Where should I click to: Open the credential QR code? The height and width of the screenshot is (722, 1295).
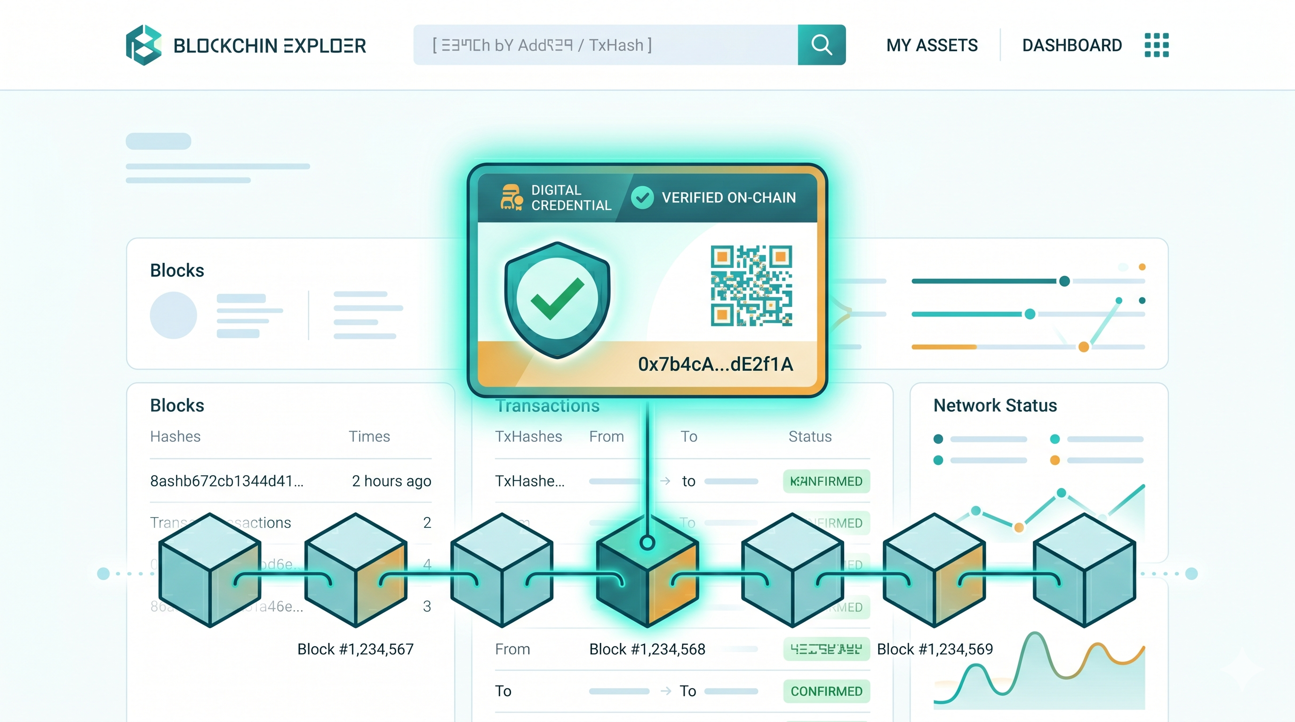pyautogui.click(x=751, y=286)
